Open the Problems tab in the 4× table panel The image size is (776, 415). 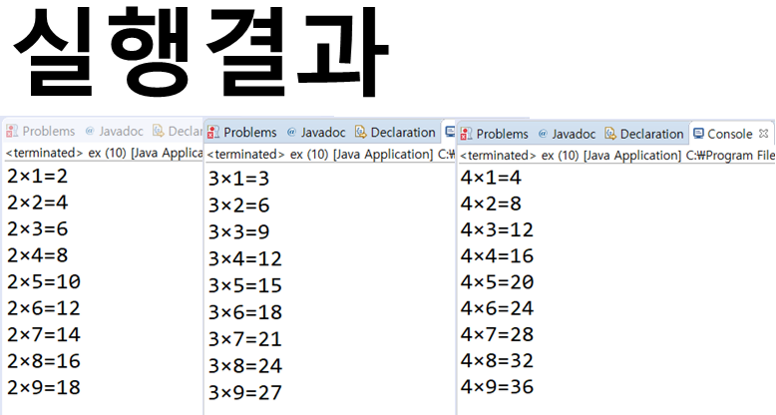[495, 135]
